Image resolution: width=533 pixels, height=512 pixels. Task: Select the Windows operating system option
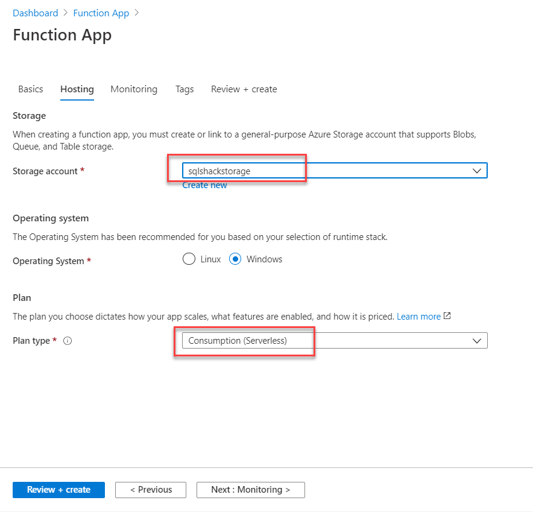[236, 259]
